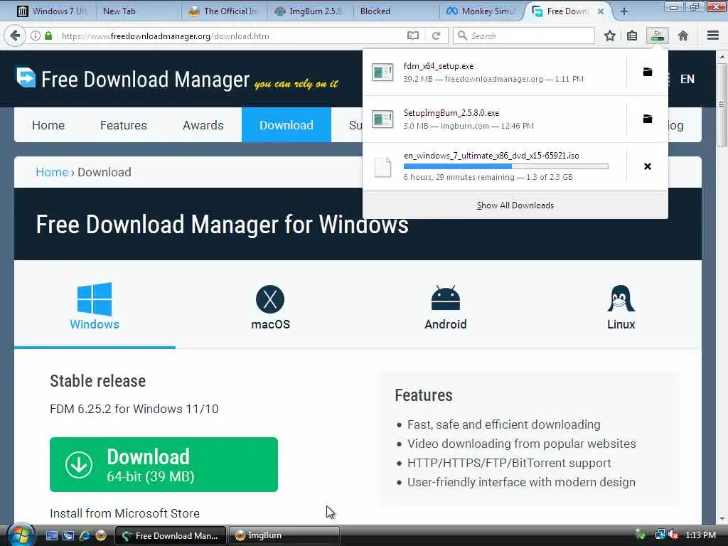Select the macOS platform tab

click(270, 307)
